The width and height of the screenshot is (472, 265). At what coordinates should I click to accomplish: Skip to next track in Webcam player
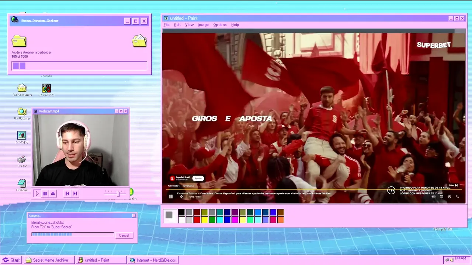tap(75, 193)
